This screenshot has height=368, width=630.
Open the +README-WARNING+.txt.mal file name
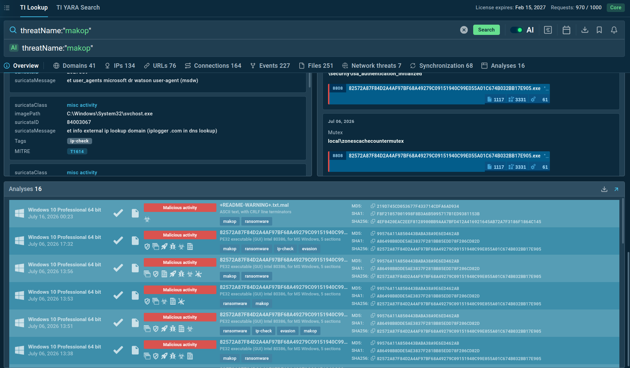click(254, 205)
